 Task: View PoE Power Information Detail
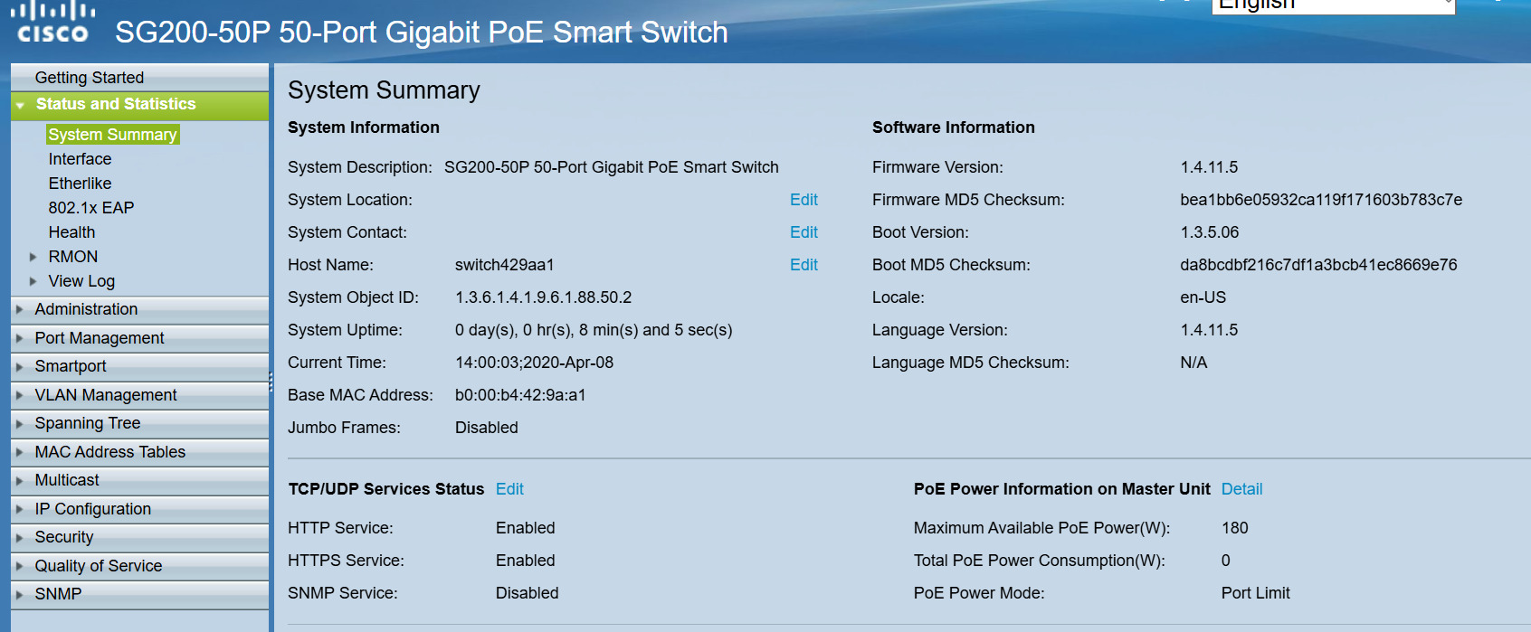click(1241, 489)
